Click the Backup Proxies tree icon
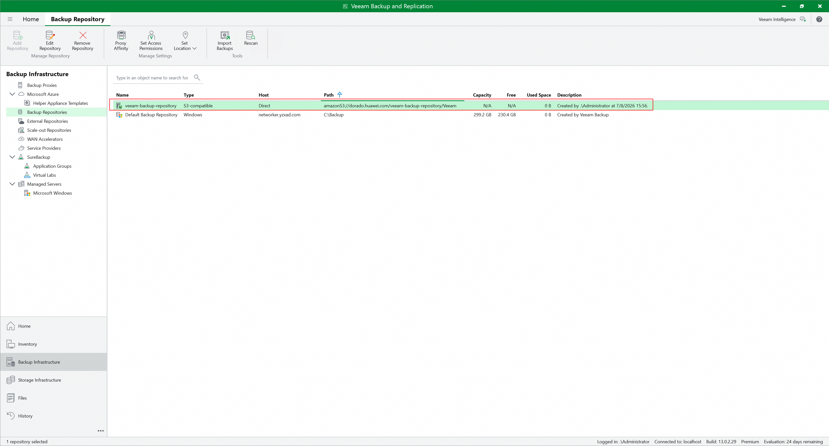The width and height of the screenshot is (829, 446). tap(20, 85)
